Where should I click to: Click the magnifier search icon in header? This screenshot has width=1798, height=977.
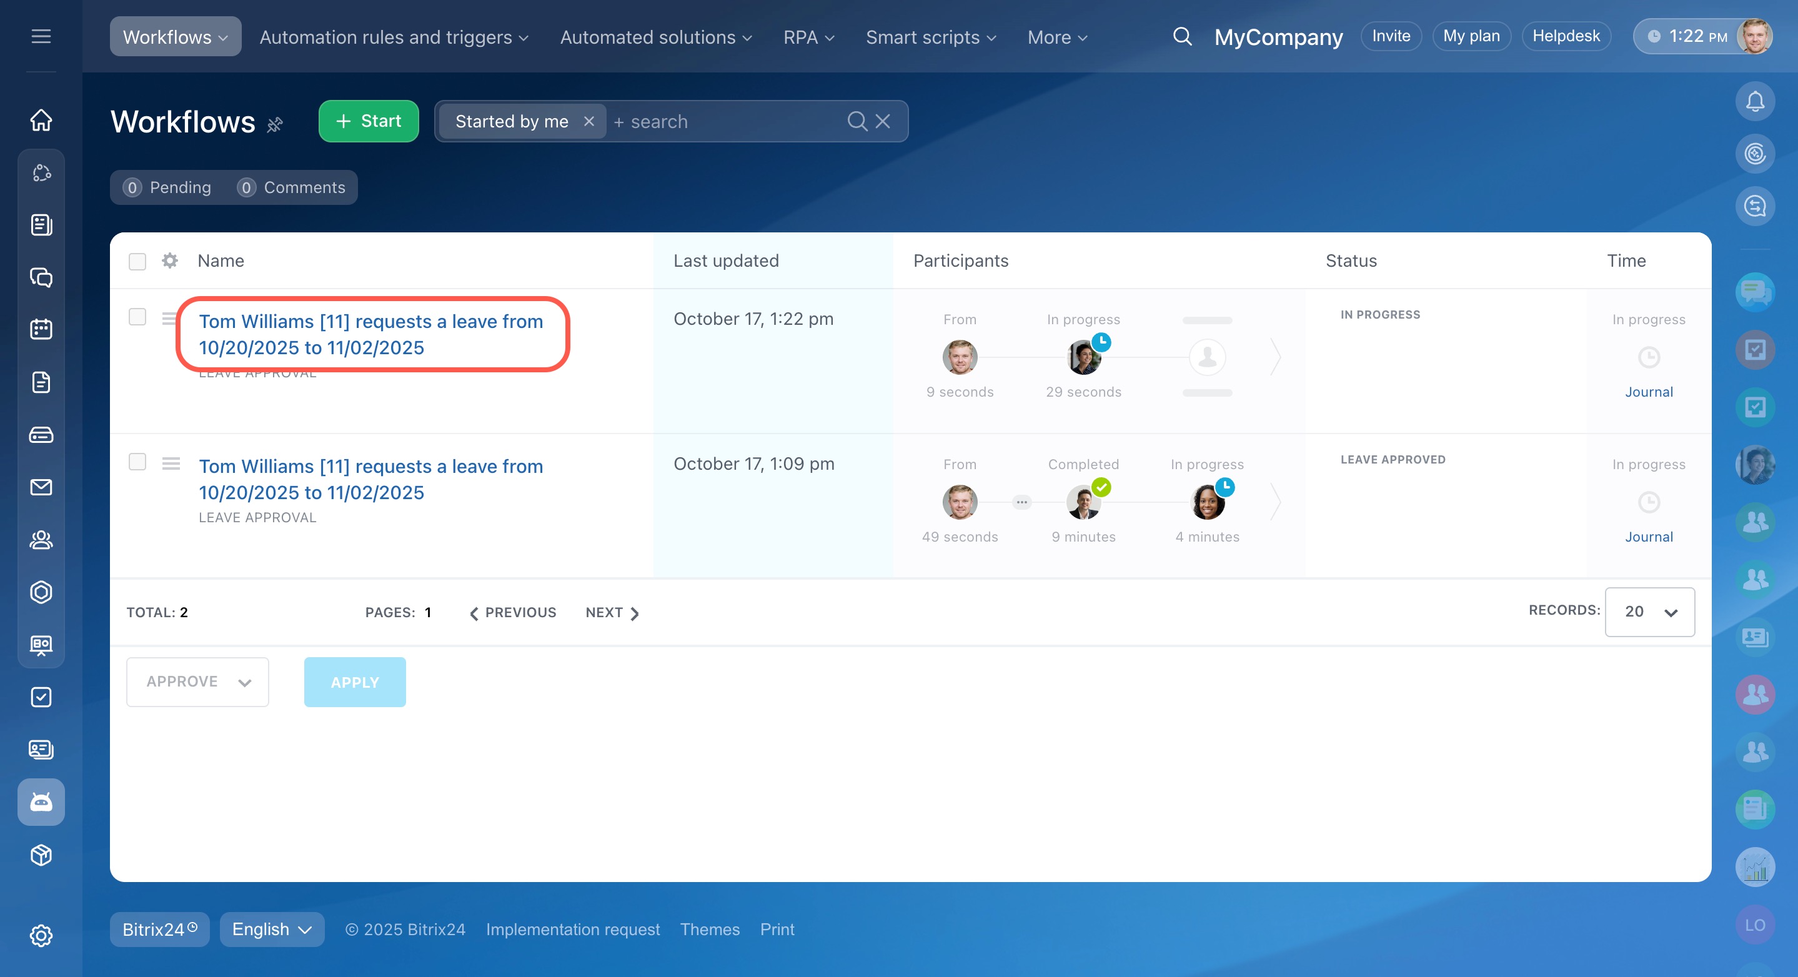point(1181,36)
